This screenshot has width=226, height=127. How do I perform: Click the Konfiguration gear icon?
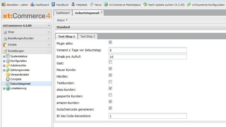click(x=8, y=61)
